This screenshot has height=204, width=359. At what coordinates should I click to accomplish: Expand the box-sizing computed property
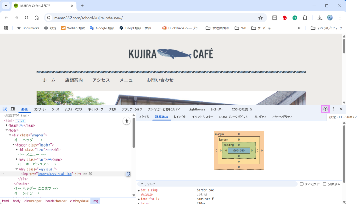[x=139, y=190]
